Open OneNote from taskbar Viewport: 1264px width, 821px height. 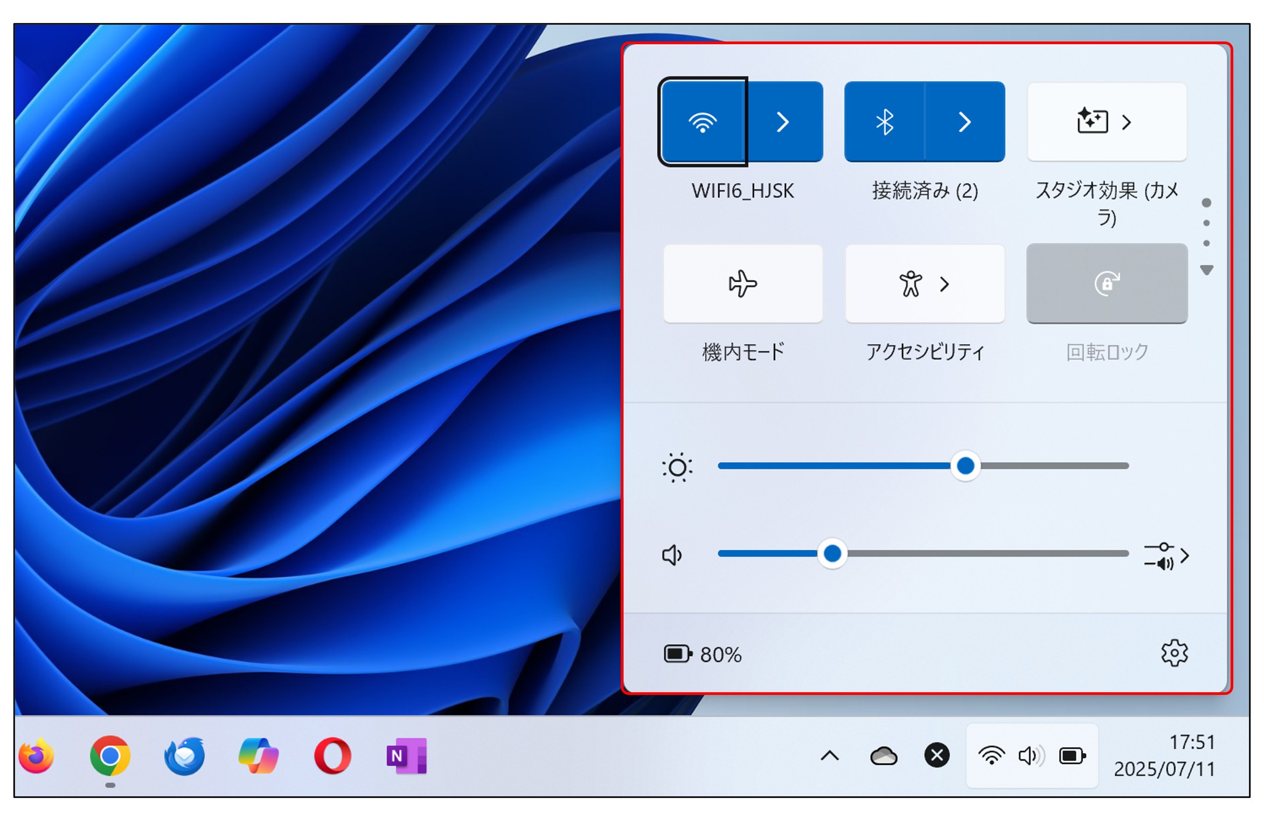[406, 756]
